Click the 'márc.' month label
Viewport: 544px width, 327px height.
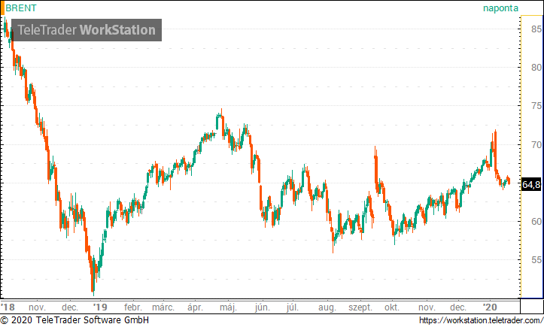coord(163,307)
